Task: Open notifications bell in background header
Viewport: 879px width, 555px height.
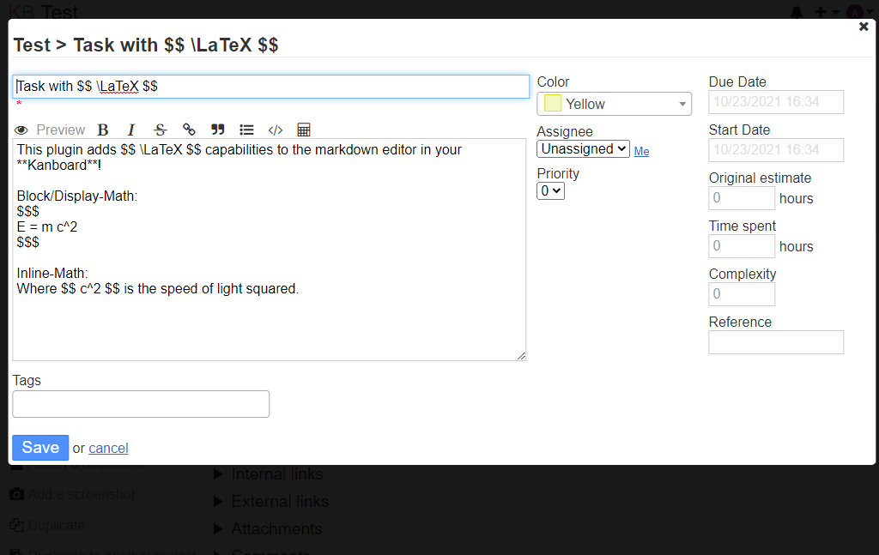Action: coord(796,12)
